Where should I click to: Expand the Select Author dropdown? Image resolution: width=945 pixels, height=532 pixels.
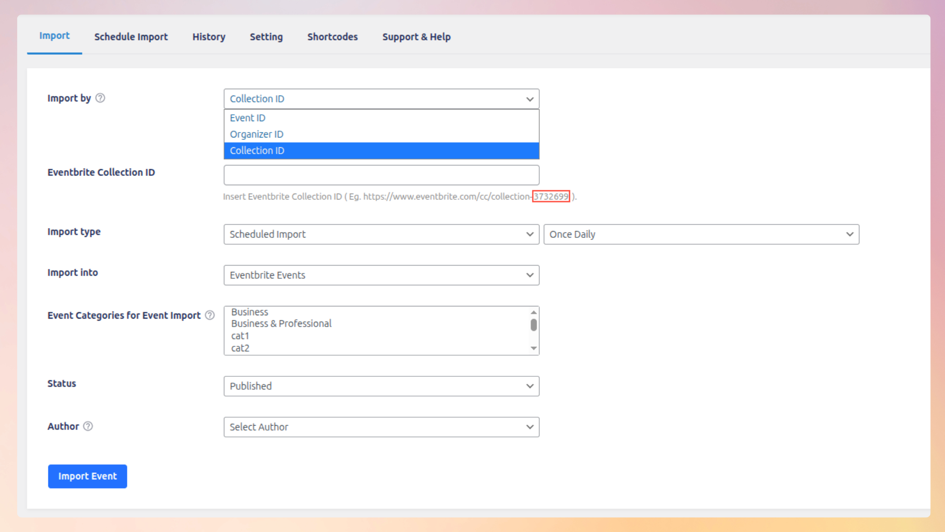381,427
